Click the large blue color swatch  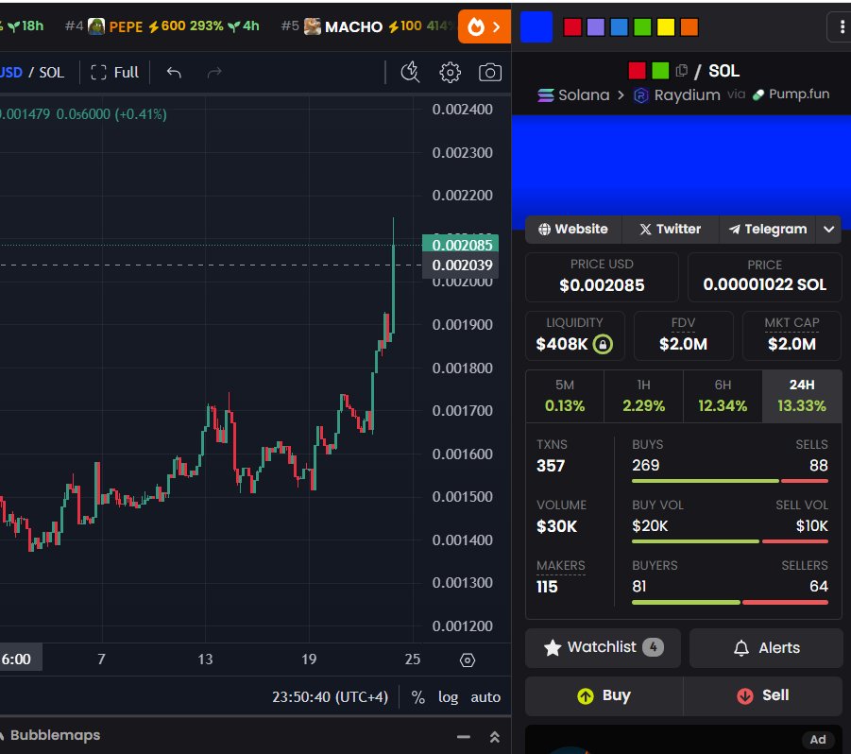536,26
